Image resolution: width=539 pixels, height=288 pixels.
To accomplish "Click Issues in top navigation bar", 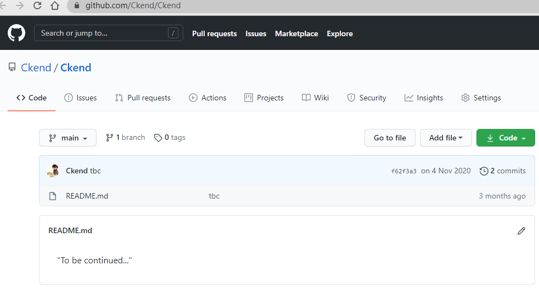I will tap(256, 33).
